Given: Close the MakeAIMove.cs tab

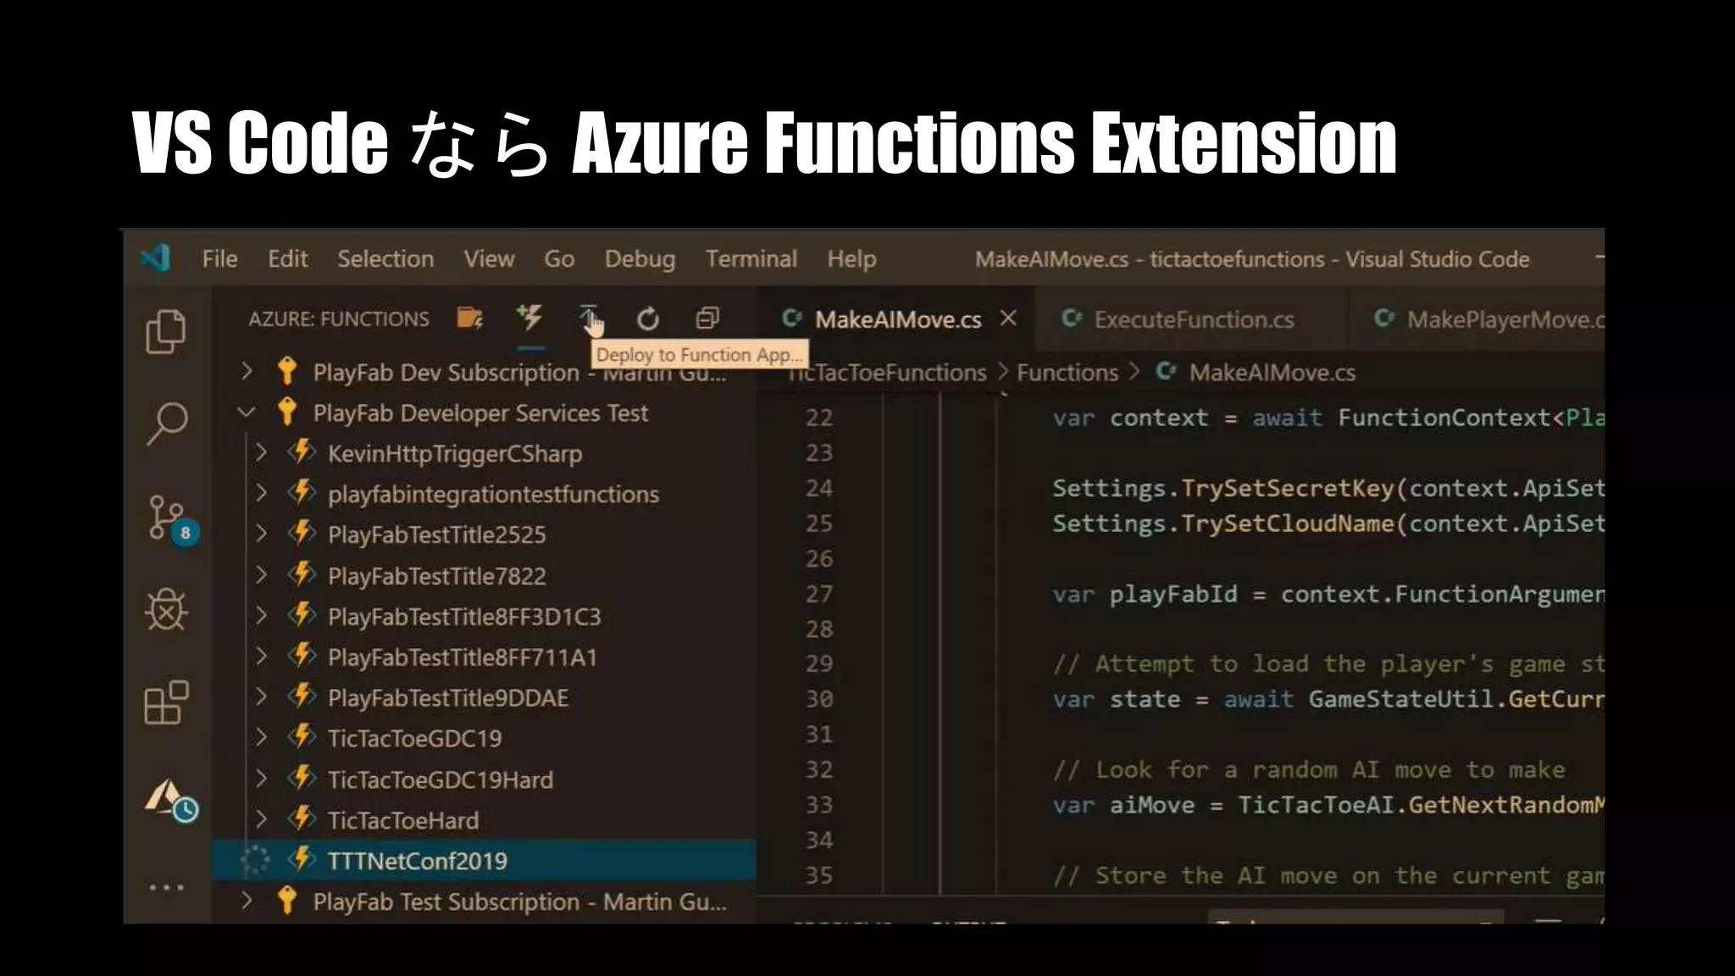Looking at the screenshot, I should pyautogui.click(x=1008, y=319).
